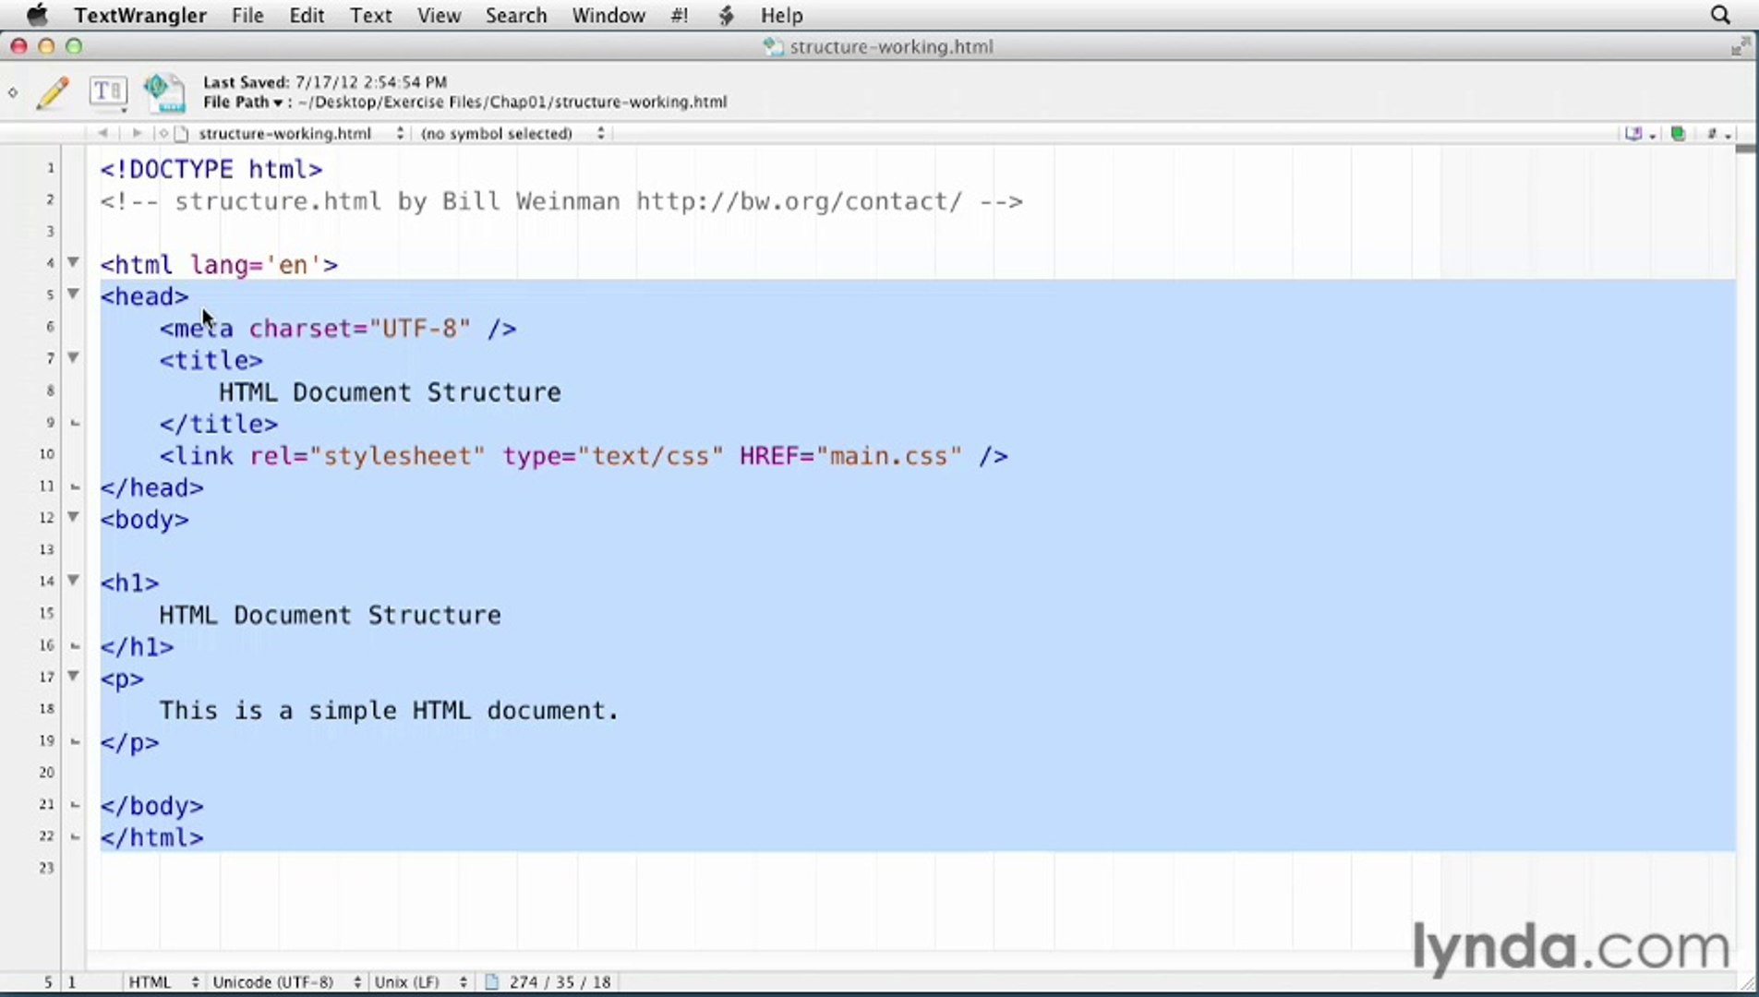Collapse the html tag fold on line 4
Screen dimensions: 1759x997
(x=73, y=263)
